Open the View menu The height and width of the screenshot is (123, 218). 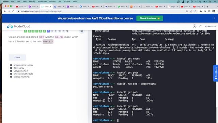pyautogui.click(x=25, y=1)
